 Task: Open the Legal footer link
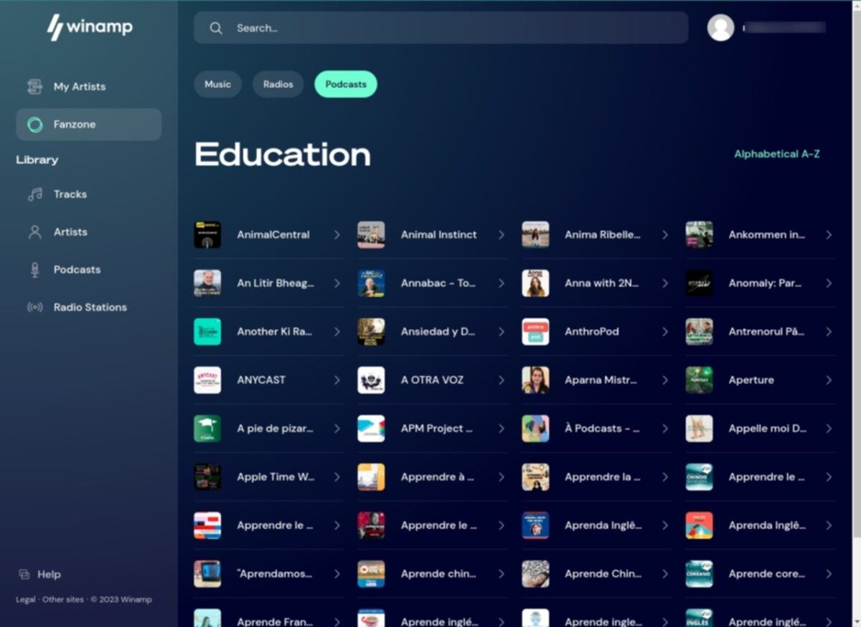click(26, 600)
